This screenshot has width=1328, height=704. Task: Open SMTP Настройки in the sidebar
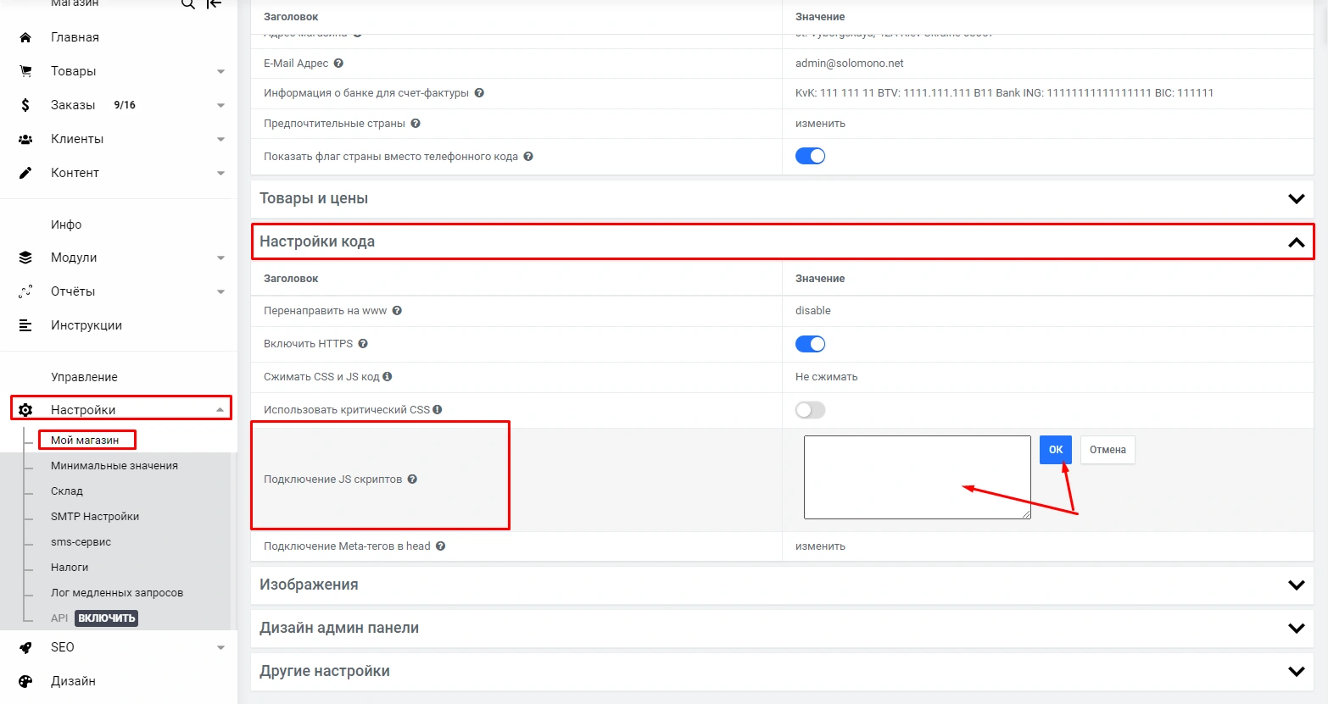(x=95, y=517)
